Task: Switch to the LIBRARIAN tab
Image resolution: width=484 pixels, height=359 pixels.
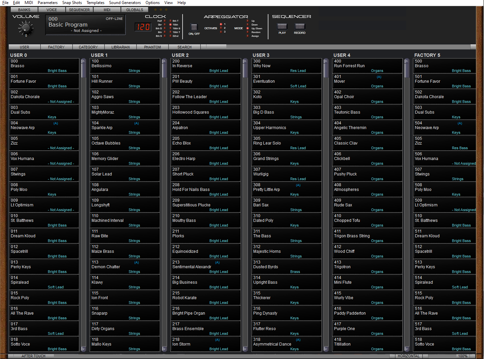Action: point(120,47)
